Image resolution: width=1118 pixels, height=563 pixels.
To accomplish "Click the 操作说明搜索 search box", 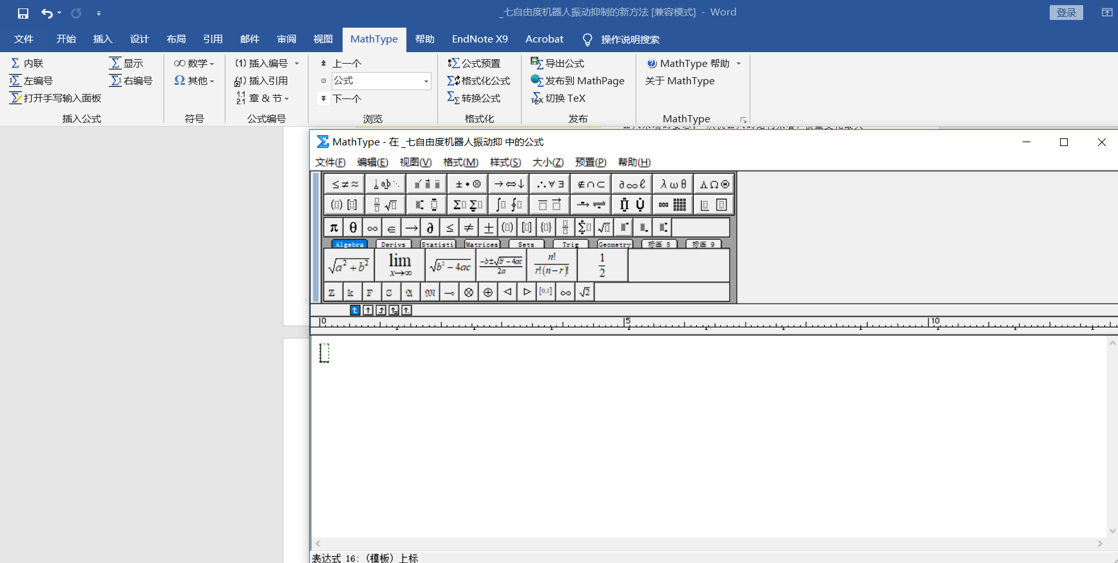I will (x=621, y=39).
